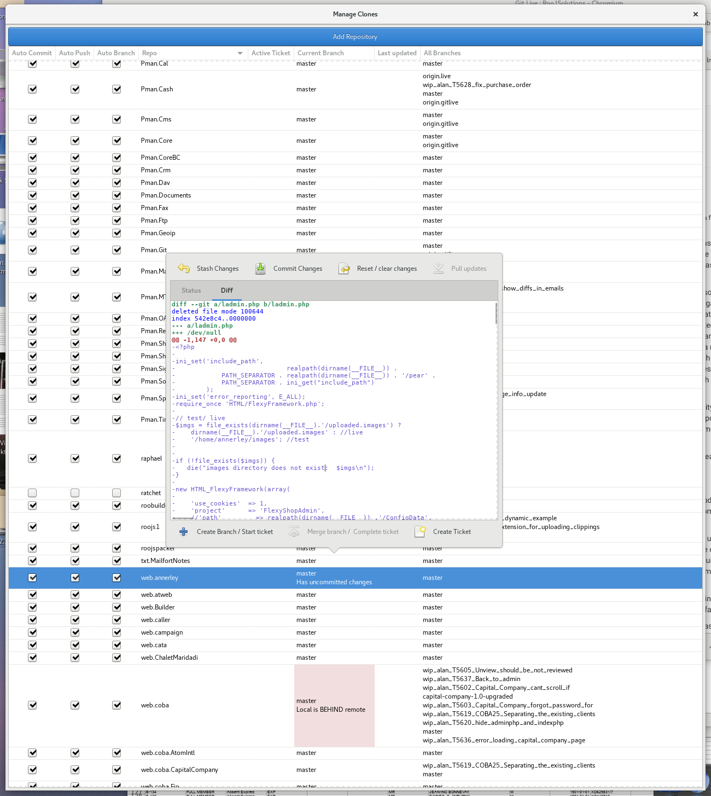Click the Last updated column header
Viewport: 711px width, 796px height.
(x=397, y=53)
